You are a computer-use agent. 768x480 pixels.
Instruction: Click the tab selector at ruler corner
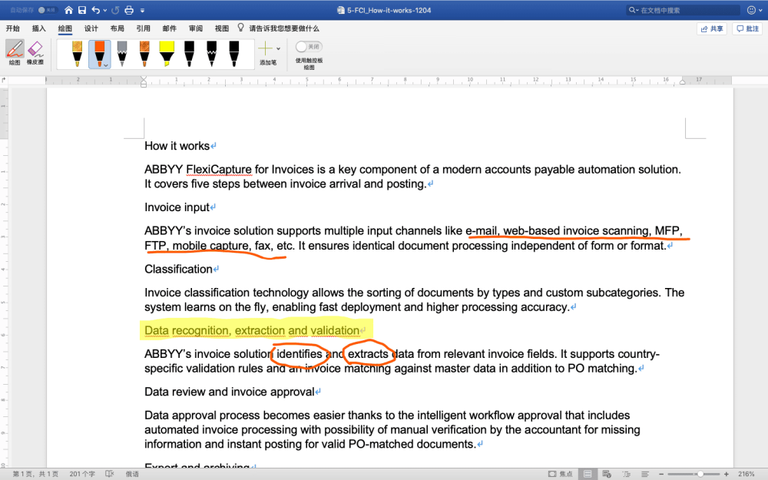(x=4, y=80)
